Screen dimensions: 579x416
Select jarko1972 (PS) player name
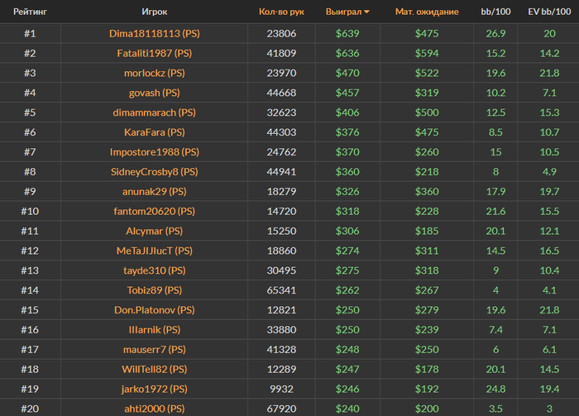(155, 389)
